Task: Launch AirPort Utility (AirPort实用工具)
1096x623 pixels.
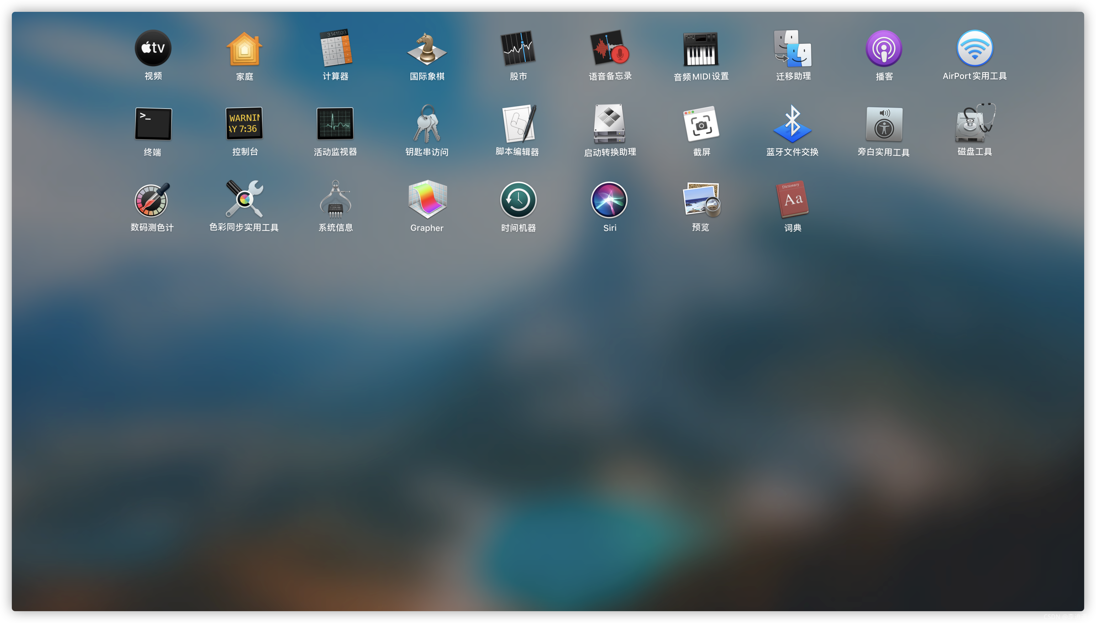Action: click(975, 48)
